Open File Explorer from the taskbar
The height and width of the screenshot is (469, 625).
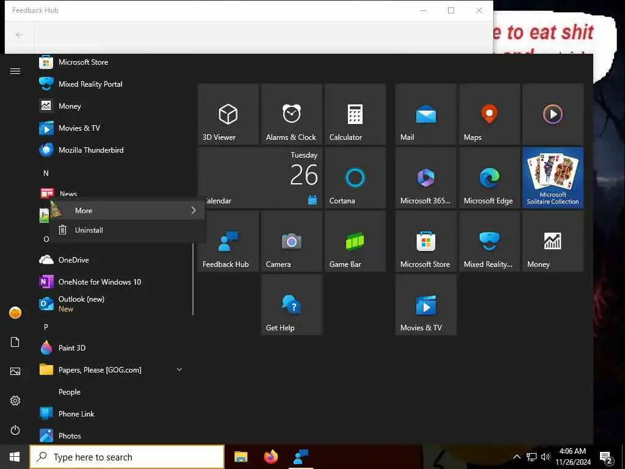240,457
